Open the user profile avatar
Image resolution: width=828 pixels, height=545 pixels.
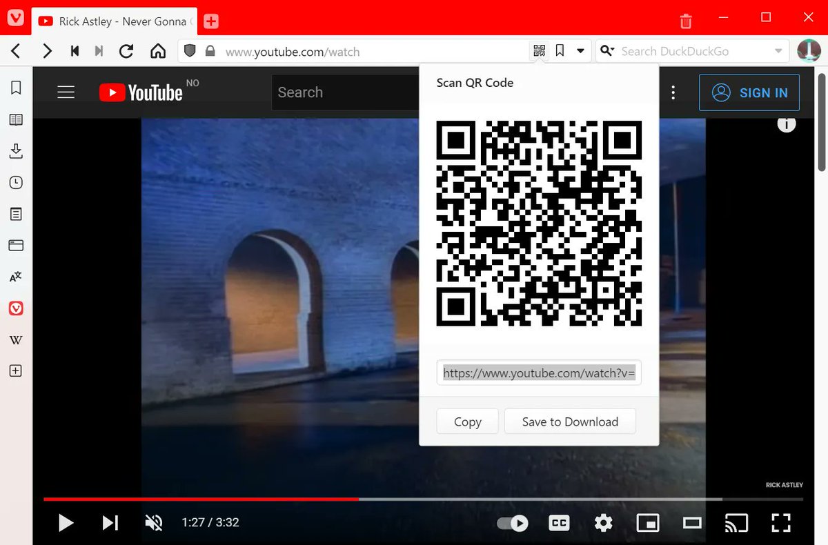click(x=808, y=51)
